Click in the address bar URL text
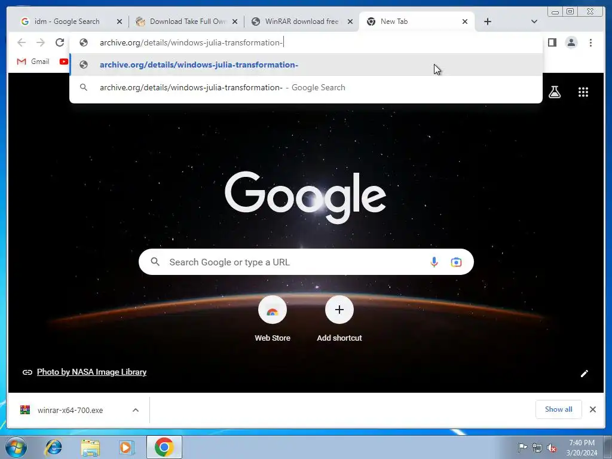612x459 pixels. click(191, 42)
